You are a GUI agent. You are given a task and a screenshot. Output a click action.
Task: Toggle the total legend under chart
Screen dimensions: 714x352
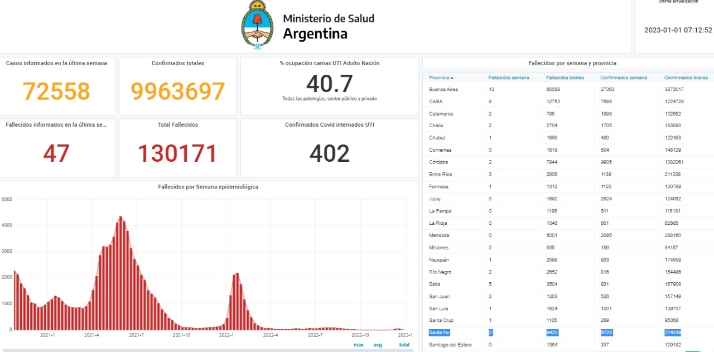(403, 345)
